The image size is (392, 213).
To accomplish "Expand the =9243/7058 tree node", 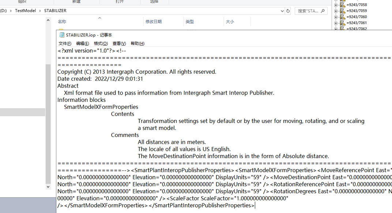I will point(336,5).
